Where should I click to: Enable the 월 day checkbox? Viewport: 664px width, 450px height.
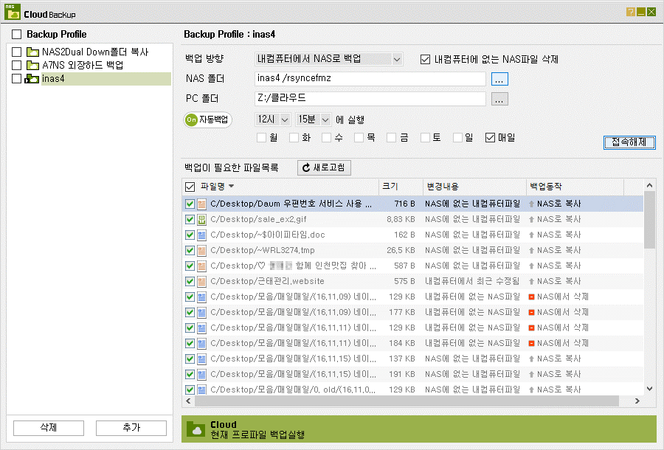click(x=261, y=138)
